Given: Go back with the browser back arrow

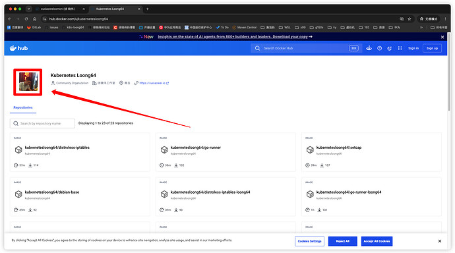Looking at the screenshot, I should [x=10, y=19].
